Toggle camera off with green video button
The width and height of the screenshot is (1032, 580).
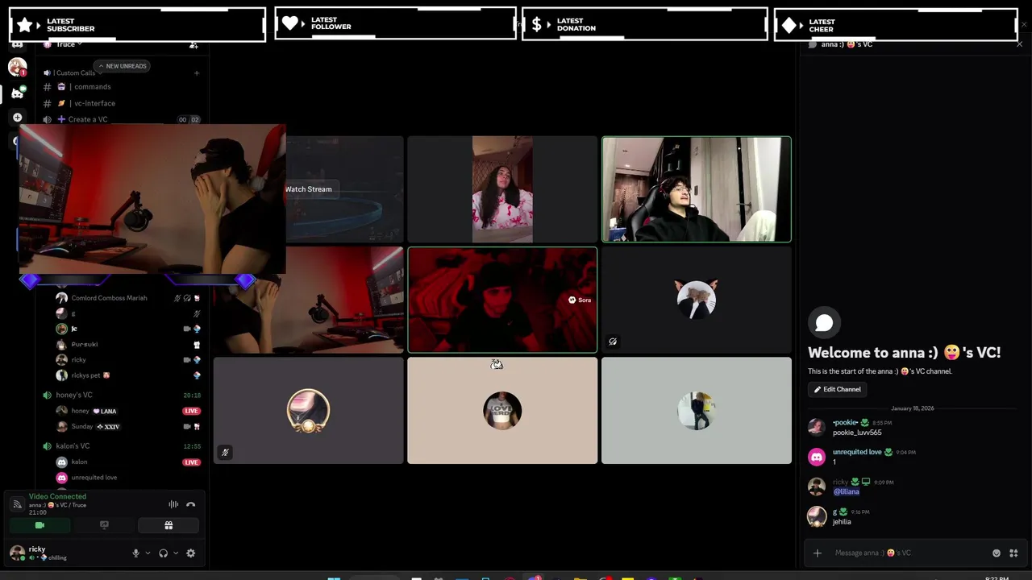click(40, 525)
